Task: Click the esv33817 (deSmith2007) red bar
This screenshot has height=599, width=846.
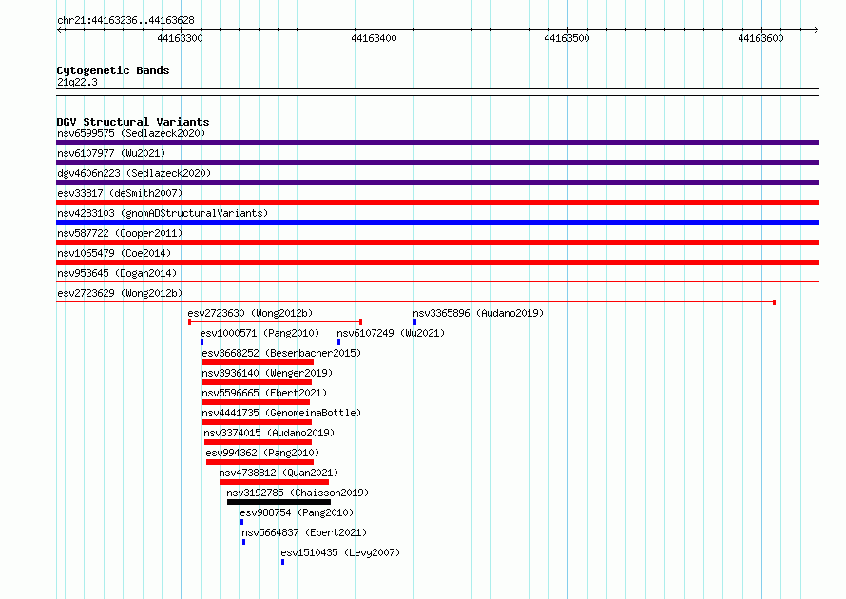Action: (x=437, y=203)
